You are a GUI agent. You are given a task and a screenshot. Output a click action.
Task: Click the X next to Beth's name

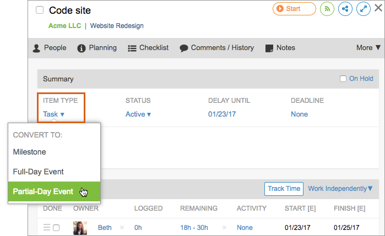tap(122, 228)
